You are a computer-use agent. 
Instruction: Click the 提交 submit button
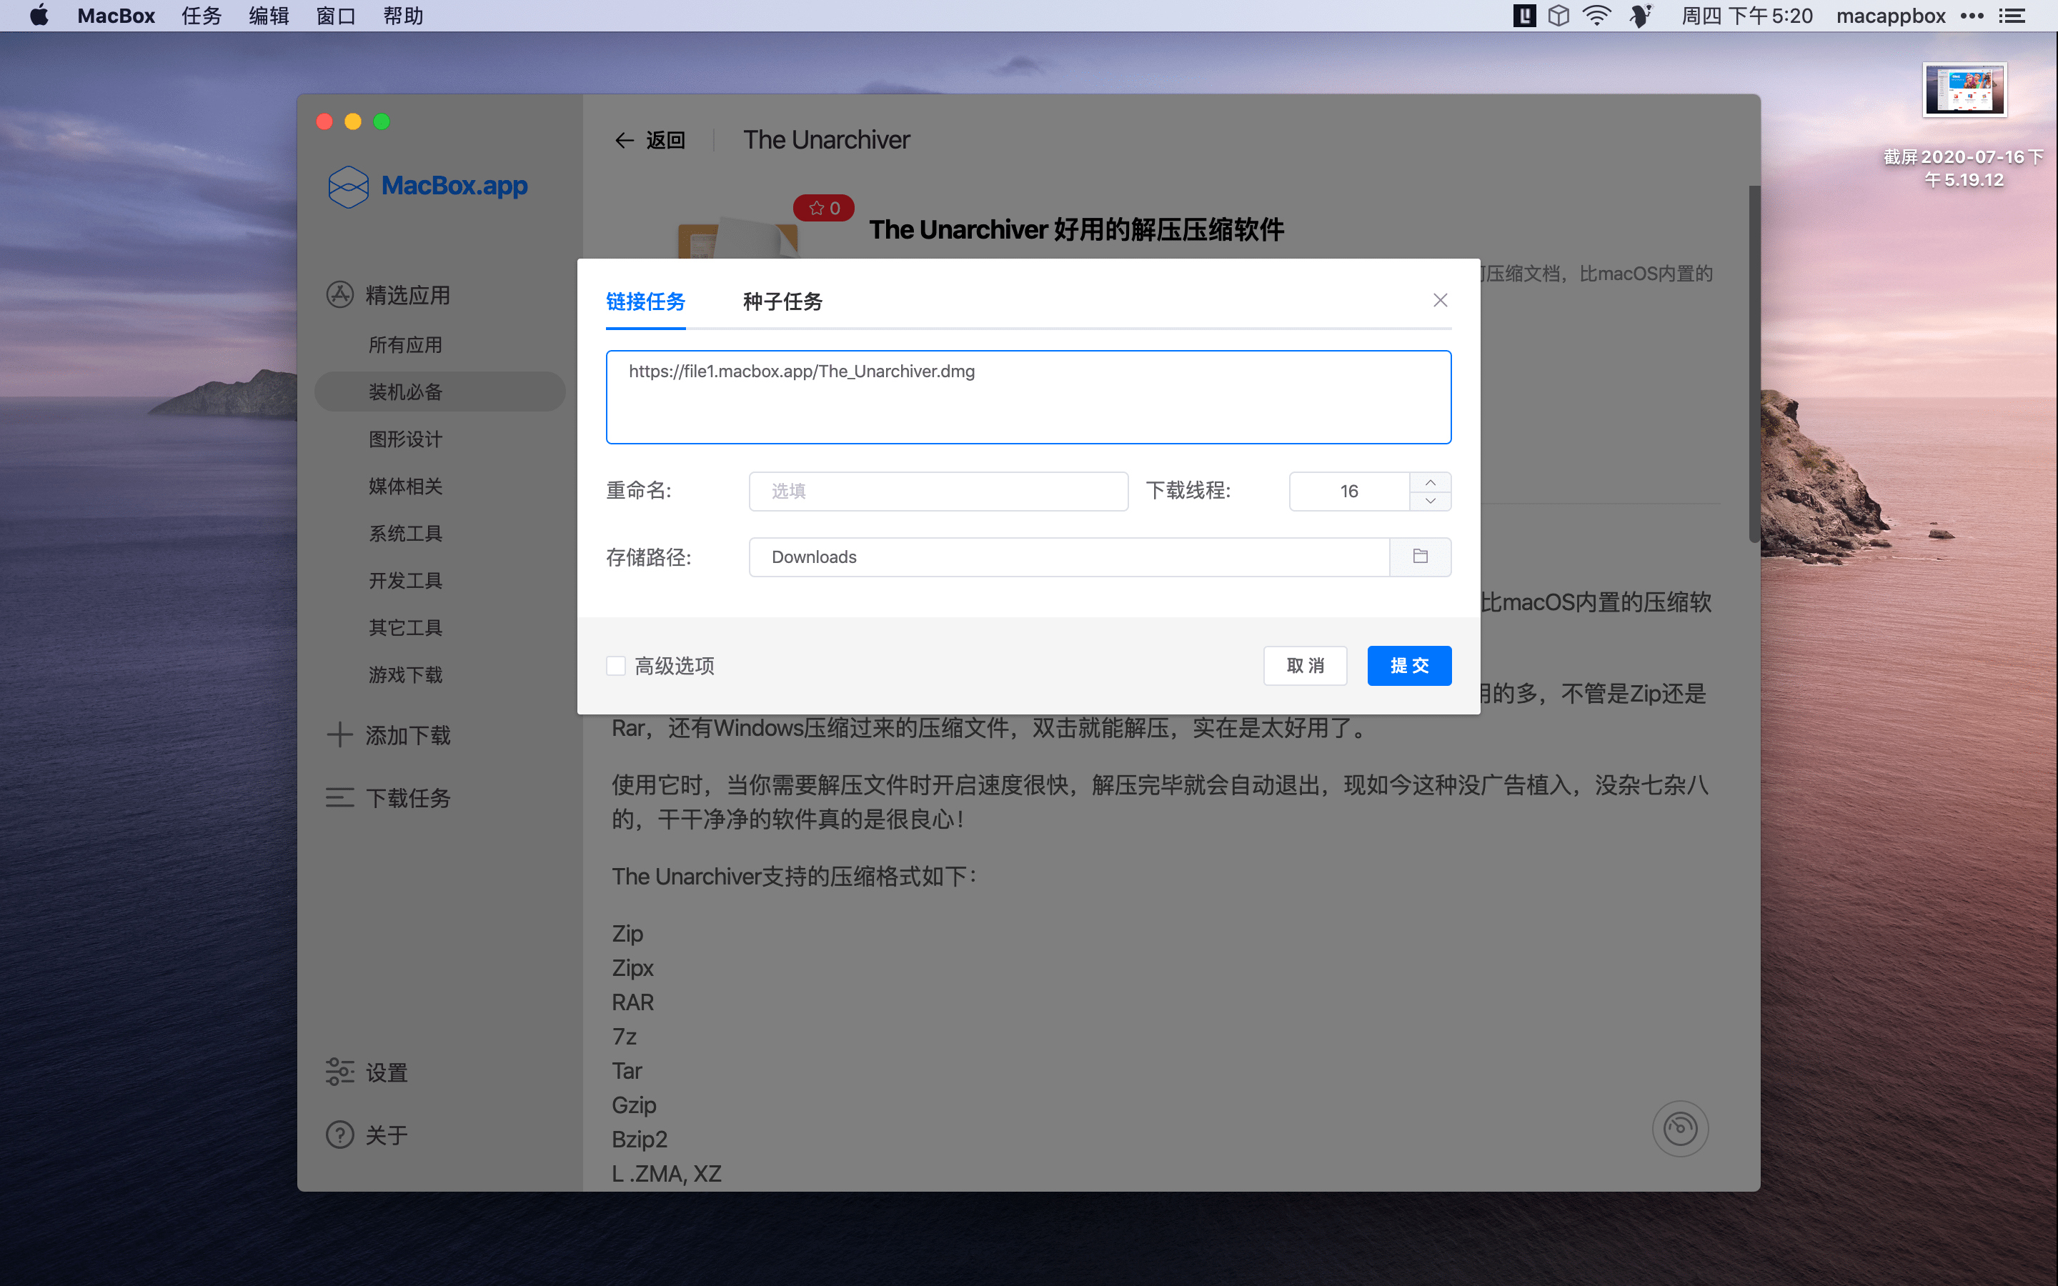1408,666
